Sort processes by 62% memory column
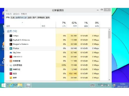Image resolution: width=129 pixels, height=96 pixels. coord(74,24)
